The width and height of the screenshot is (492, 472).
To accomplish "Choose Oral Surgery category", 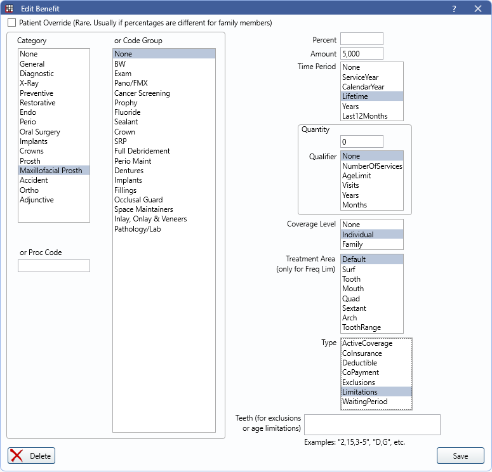I will coord(39,132).
